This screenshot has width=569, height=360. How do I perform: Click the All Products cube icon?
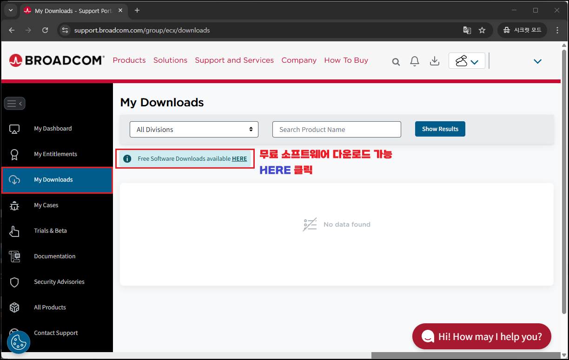point(14,308)
